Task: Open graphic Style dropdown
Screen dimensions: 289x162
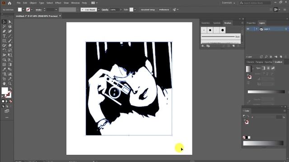Action: click(x=135, y=9)
